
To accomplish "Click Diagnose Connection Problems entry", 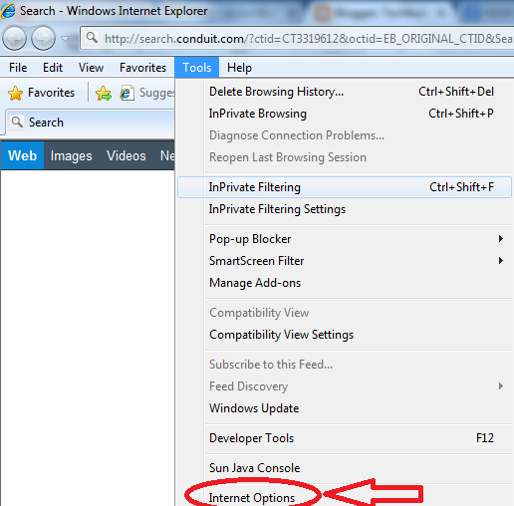I will (x=345, y=135).
